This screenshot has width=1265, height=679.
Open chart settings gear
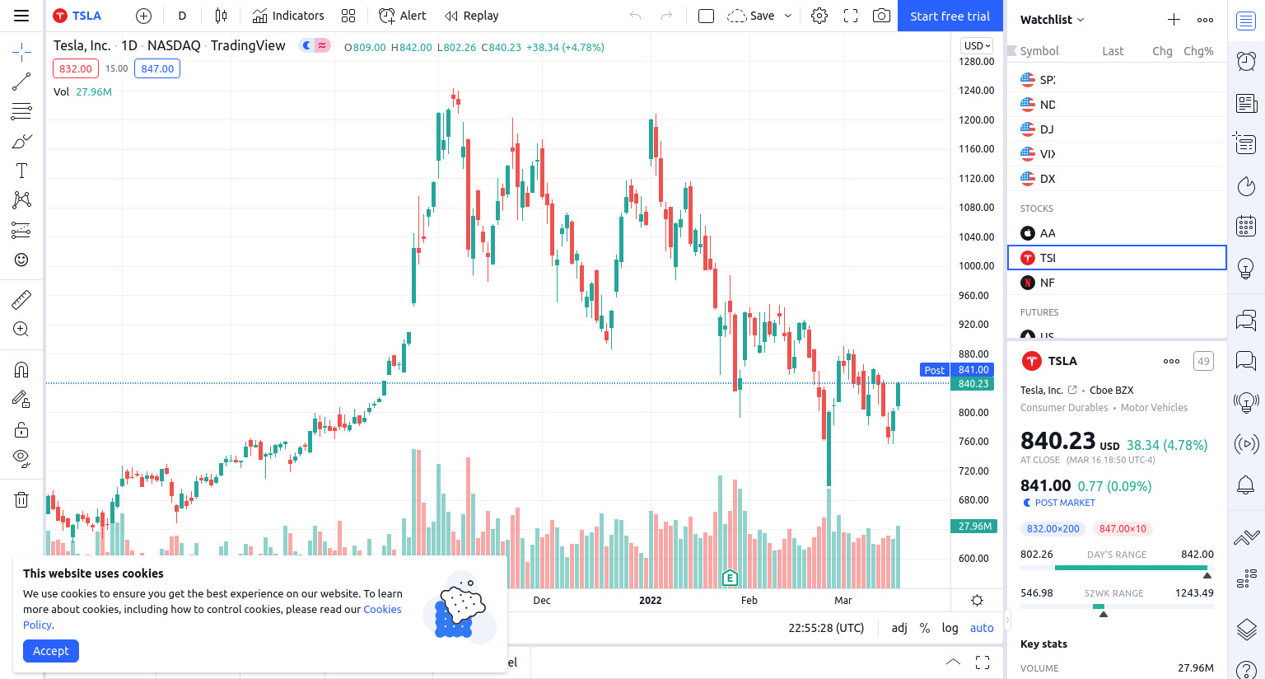pyautogui.click(x=819, y=16)
